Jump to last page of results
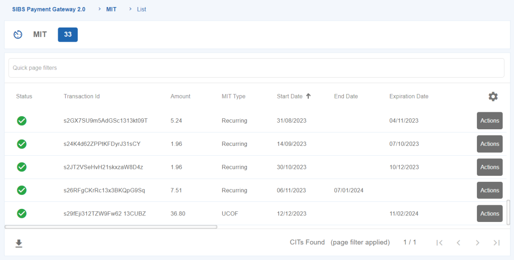Viewport: 514px width, 260px height. (x=496, y=242)
